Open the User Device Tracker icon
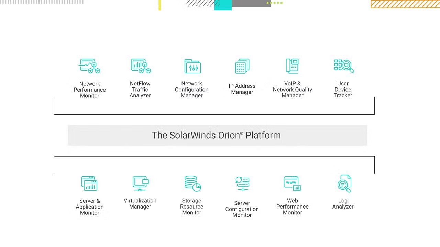The width and height of the screenshot is (440, 247). pyautogui.click(x=343, y=66)
